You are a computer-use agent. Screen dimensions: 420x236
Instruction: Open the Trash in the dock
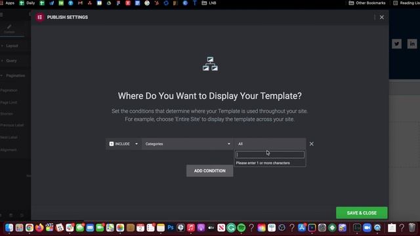pos(412,227)
